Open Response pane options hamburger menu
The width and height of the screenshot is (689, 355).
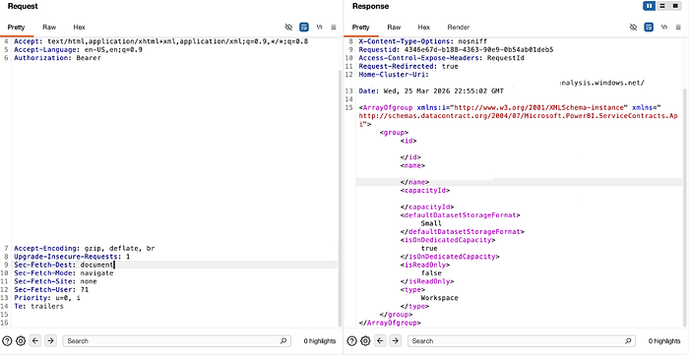[x=678, y=28]
